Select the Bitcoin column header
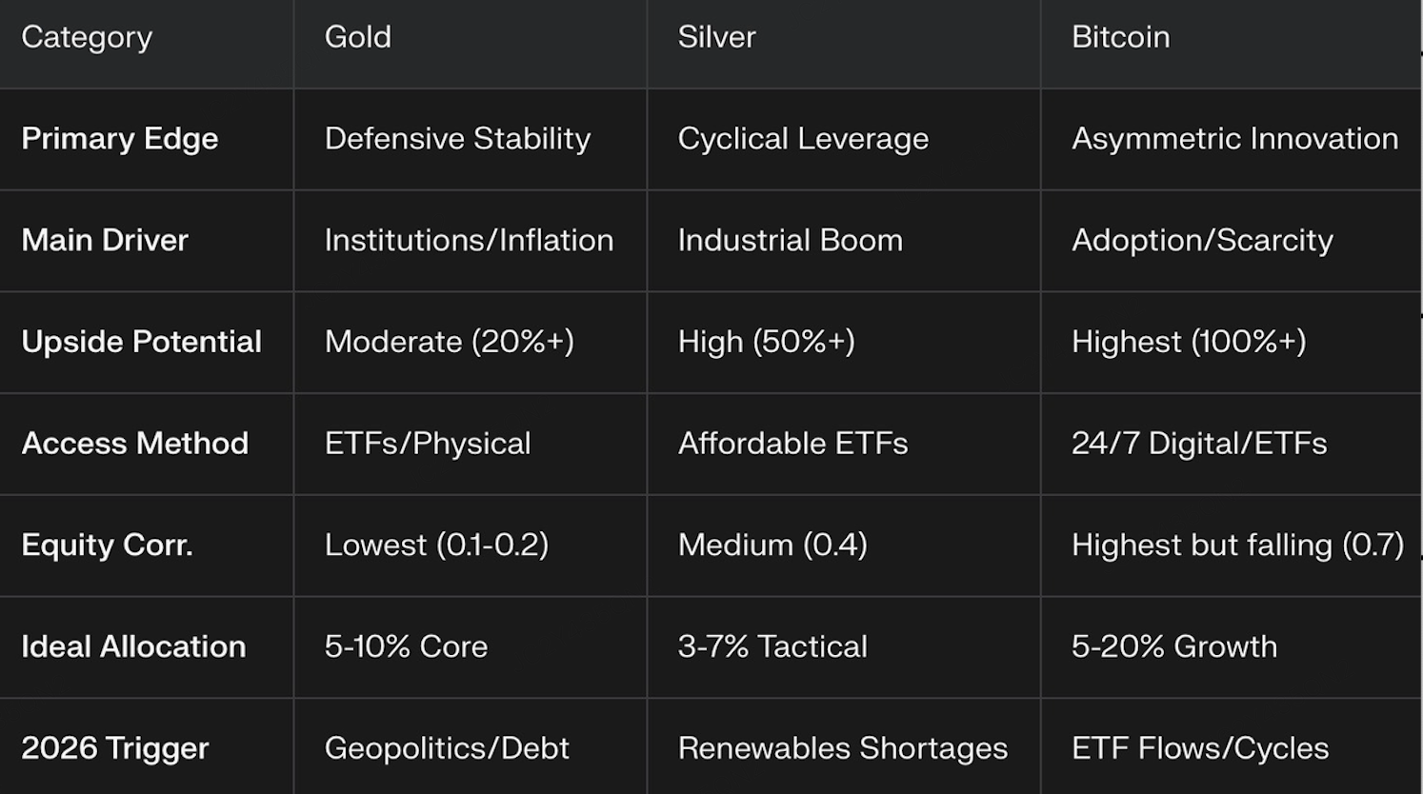1423x794 pixels. tap(1120, 37)
